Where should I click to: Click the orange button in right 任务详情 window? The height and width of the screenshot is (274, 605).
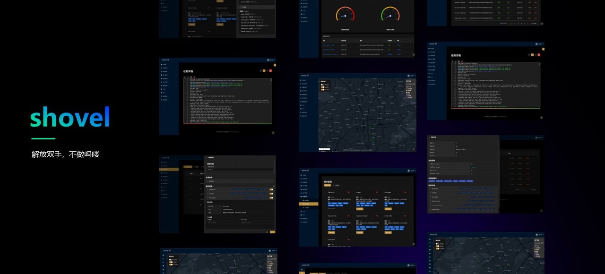pos(533,55)
